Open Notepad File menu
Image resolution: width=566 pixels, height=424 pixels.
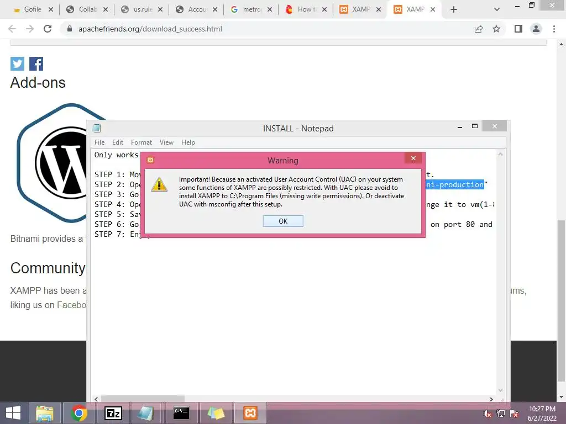[99, 142]
